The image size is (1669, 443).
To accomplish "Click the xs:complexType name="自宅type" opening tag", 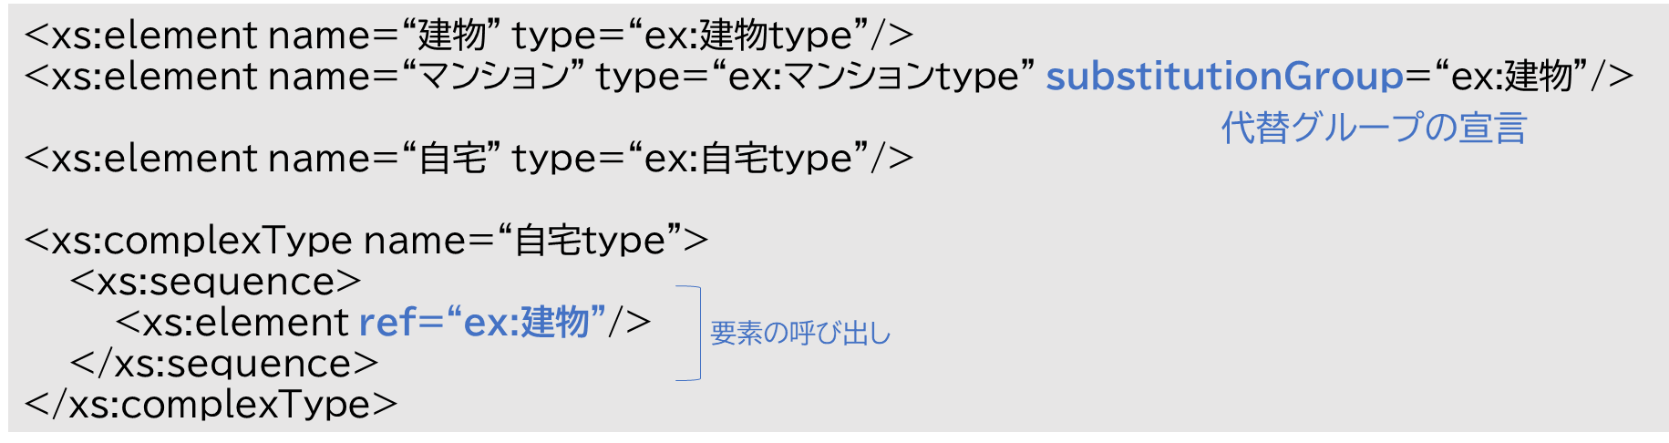I will (x=366, y=242).
